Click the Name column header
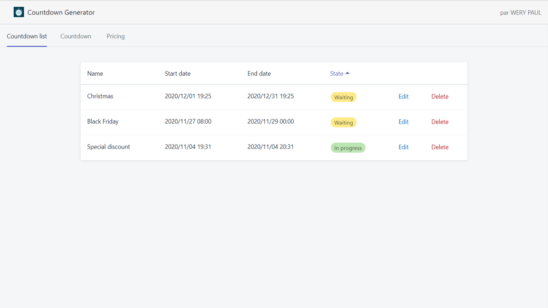This screenshot has height=308, width=548. (95, 74)
